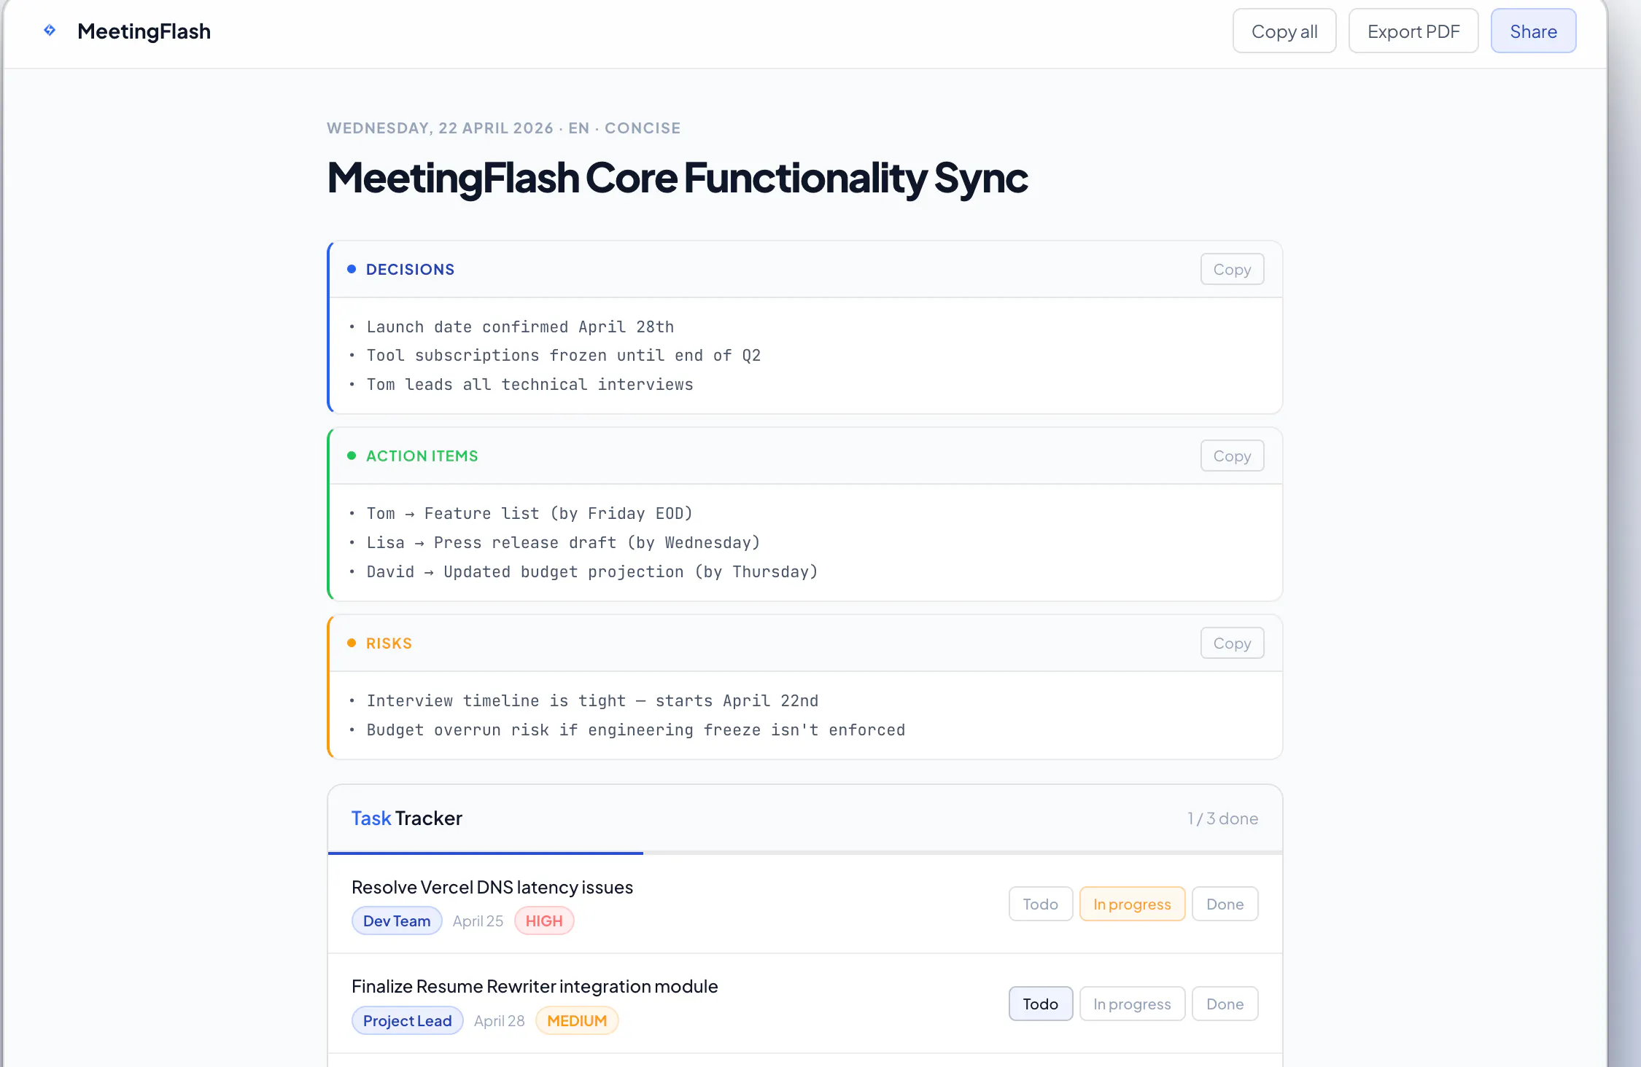Click the ACTION ITEMS section header

click(x=422, y=456)
